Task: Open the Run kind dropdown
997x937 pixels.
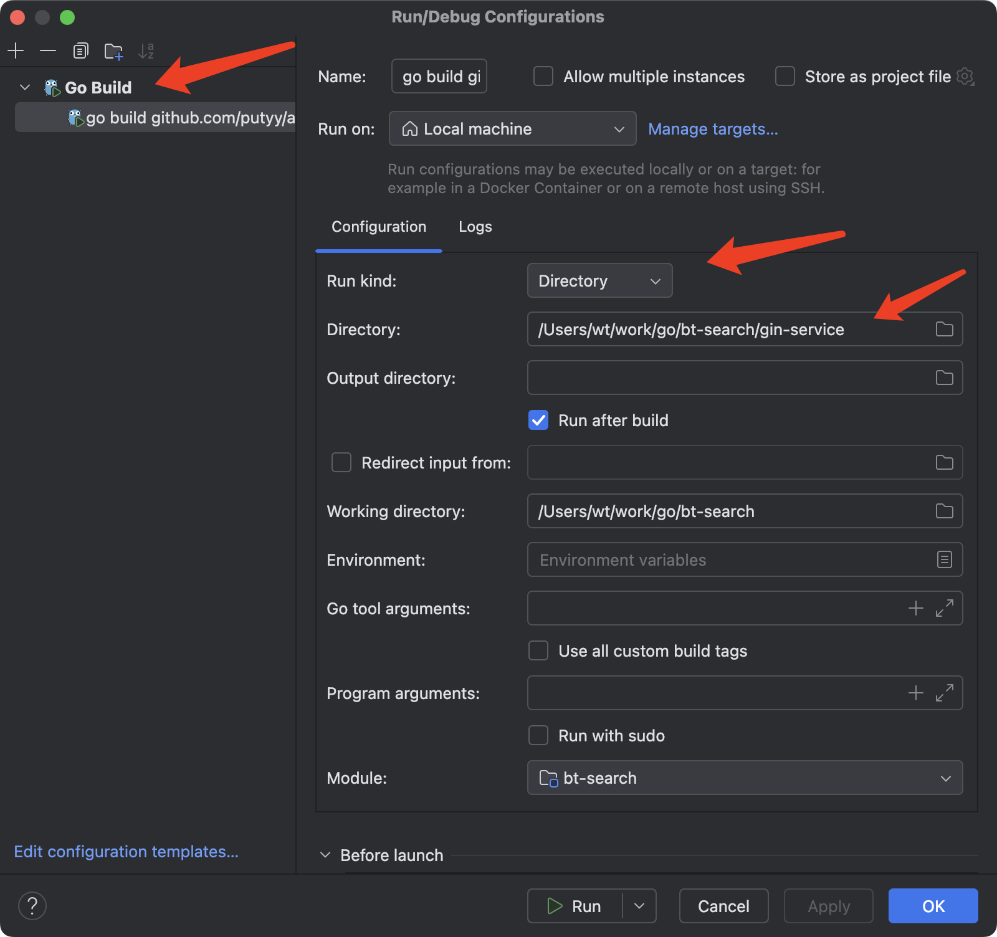Action: [x=599, y=281]
